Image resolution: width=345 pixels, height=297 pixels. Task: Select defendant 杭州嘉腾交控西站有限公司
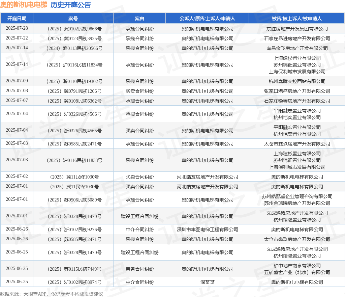coord(297,81)
